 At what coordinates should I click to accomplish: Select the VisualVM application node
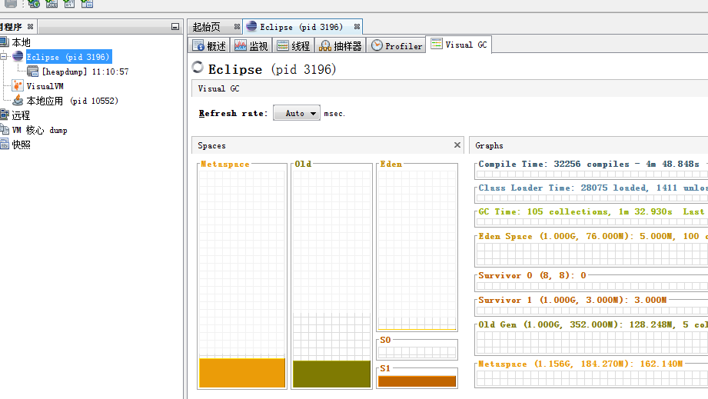(45, 86)
